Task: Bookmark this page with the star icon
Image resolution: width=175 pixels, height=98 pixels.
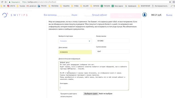Action: (x=170, y=2)
